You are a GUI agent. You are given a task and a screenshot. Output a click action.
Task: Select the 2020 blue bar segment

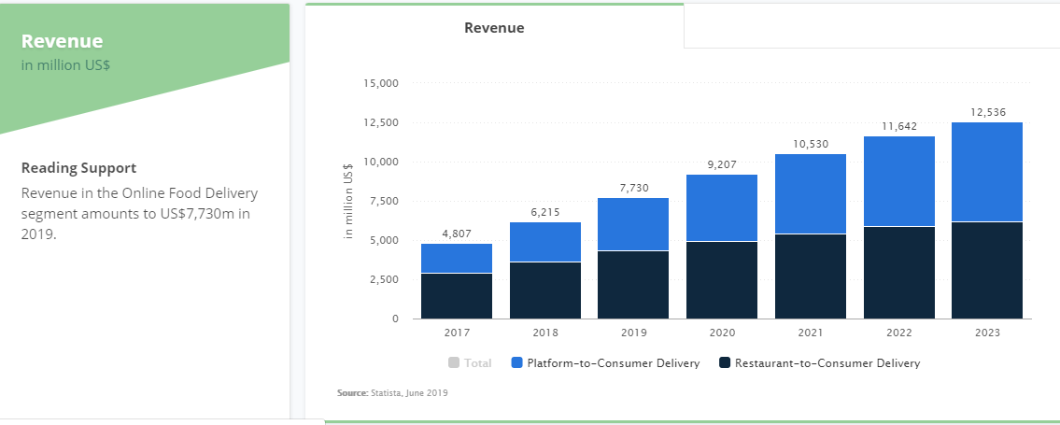[x=722, y=207]
